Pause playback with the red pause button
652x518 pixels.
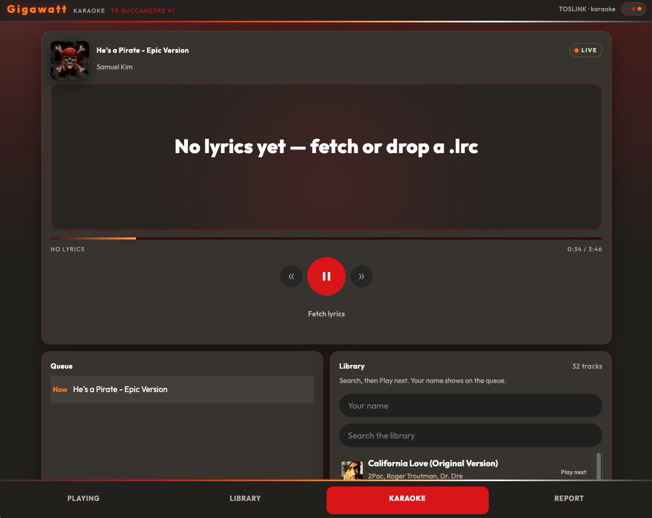pos(327,276)
